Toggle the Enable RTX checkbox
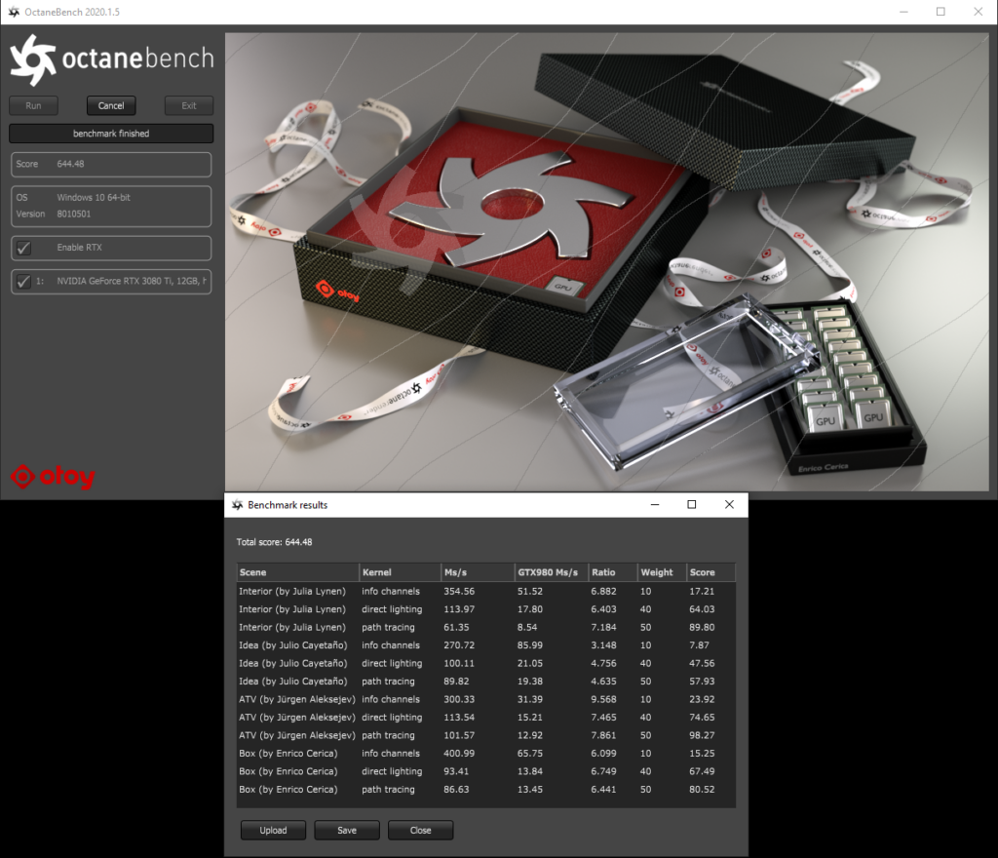Screen dimensions: 998x858 point(24,248)
